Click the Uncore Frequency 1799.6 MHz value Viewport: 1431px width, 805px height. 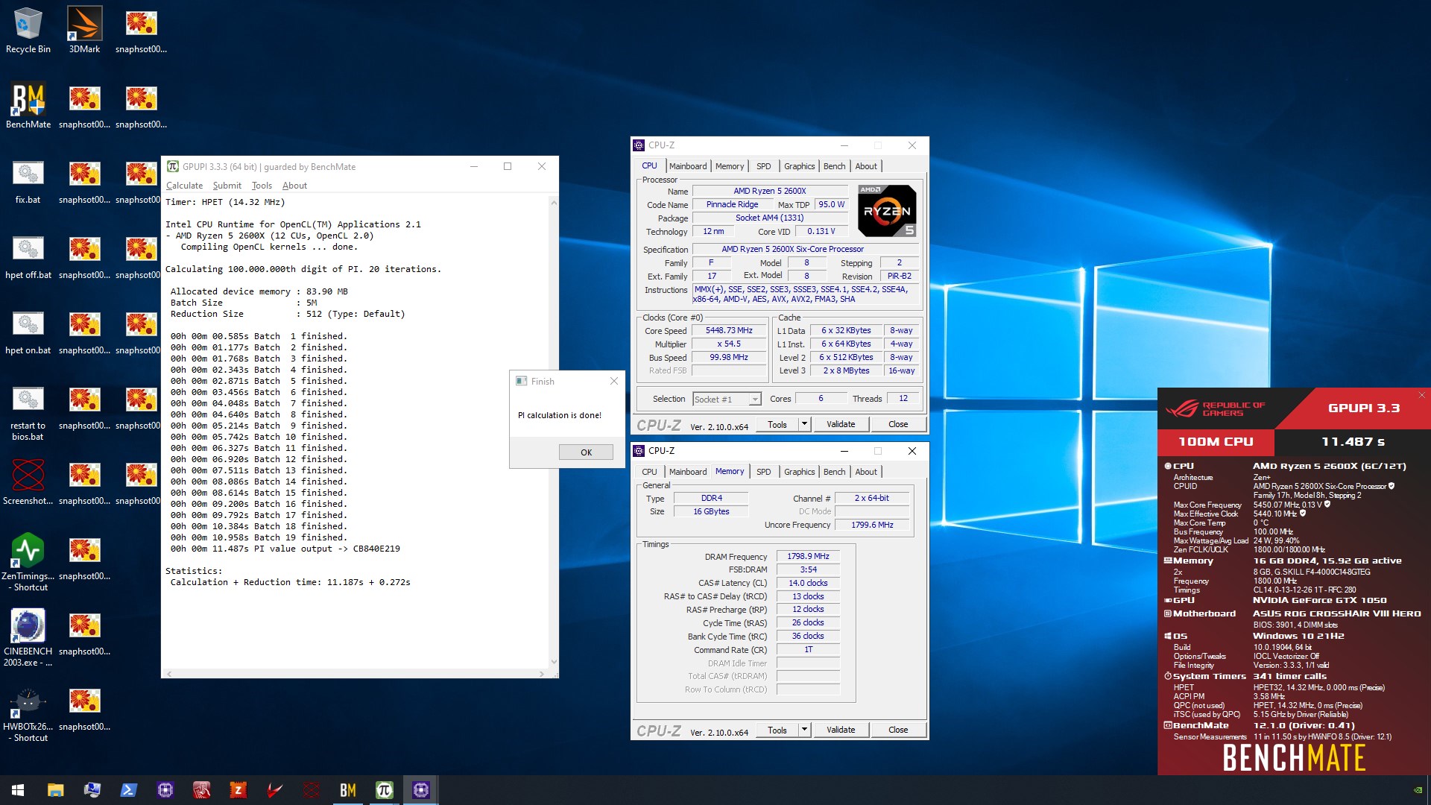[x=872, y=525]
